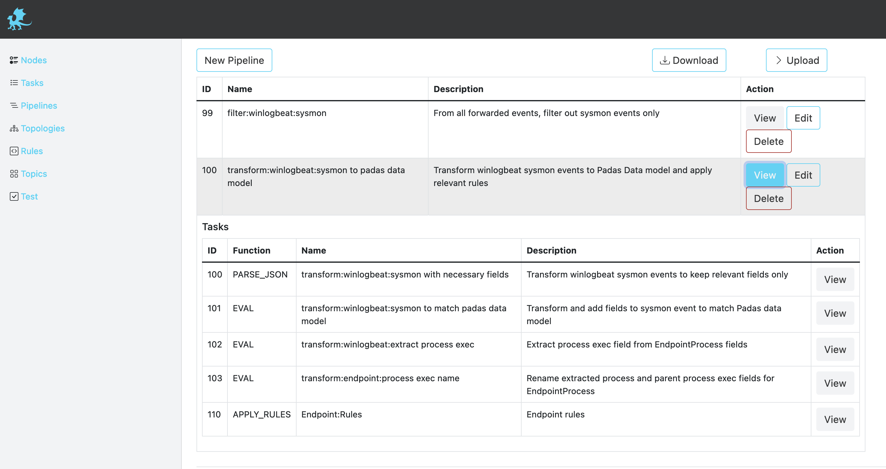Click the Topics grid icon
Image resolution: width=886 pixels, height=469 pixels.
click(x=14, y=174)
